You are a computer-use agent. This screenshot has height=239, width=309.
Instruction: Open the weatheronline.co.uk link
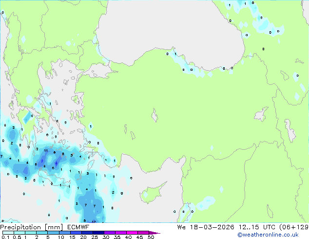click(x=268, y=235)
